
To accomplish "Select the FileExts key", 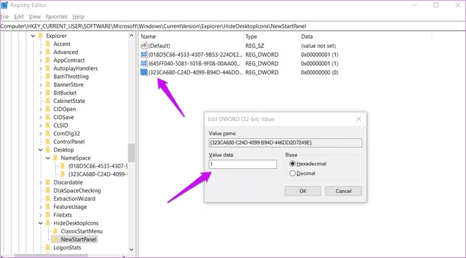I will coord(63,215).
